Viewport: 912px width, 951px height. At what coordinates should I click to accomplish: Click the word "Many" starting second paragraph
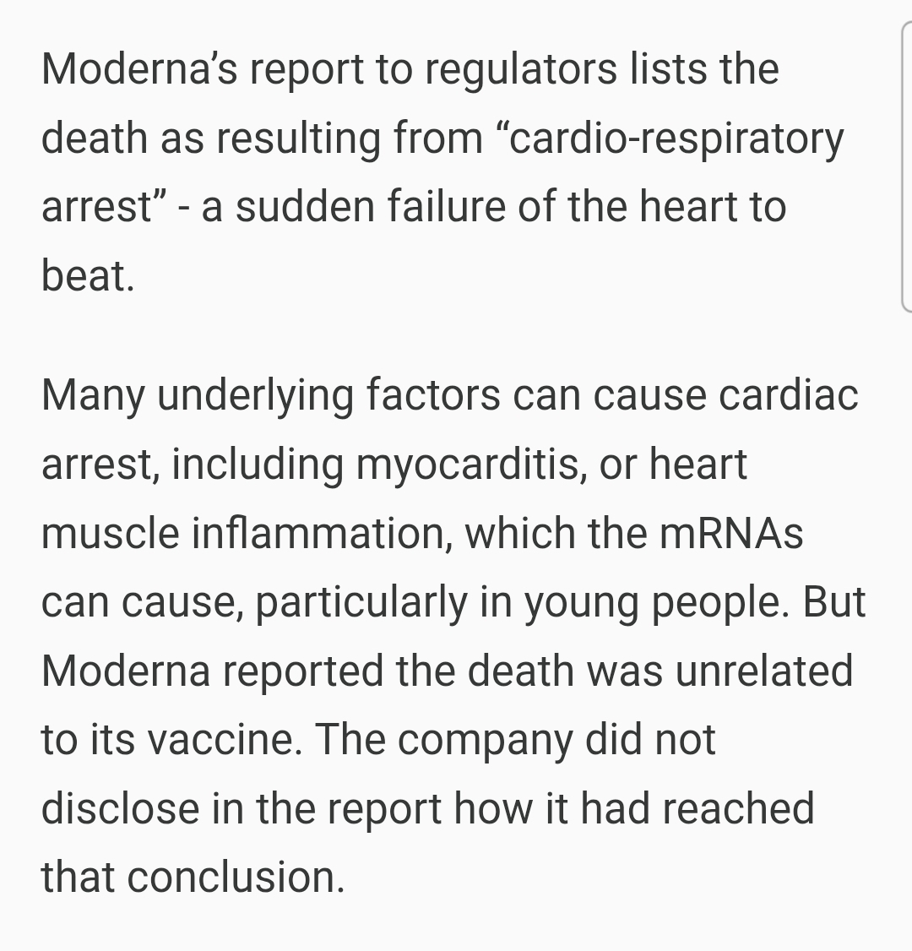click(93, 395)
